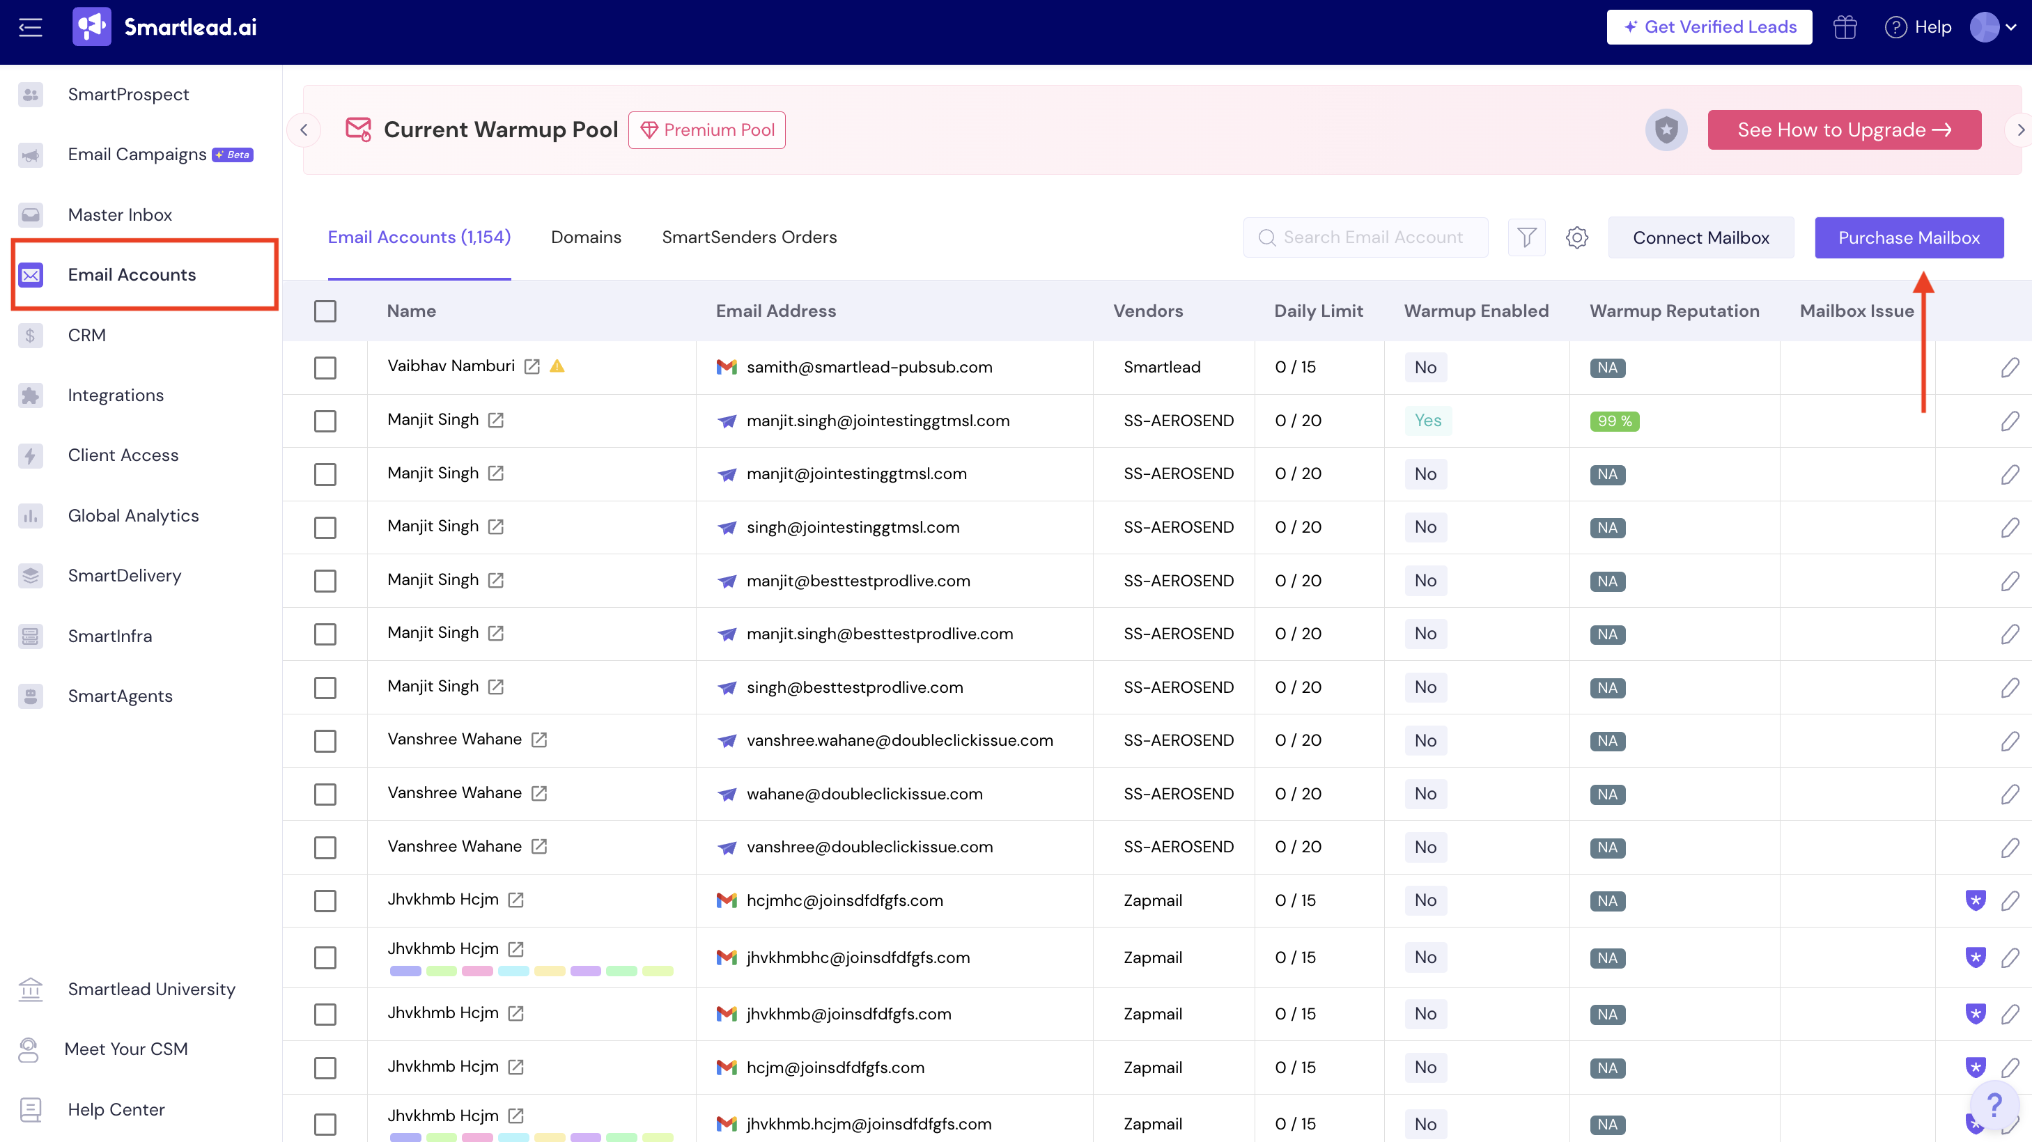This screenshot has height=1142, width=2032.
Task: Advance banner with right chevron arrow
Action: pyautogui.click(x=2019, y=130)
